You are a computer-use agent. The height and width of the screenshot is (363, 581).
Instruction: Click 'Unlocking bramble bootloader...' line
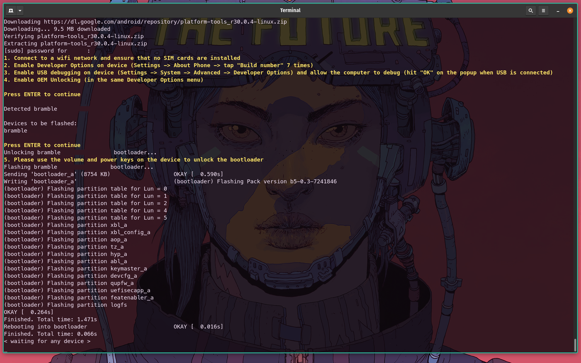(80, 152)
